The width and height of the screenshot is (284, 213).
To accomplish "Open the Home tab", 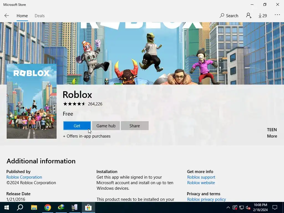I will pos(22,16).
